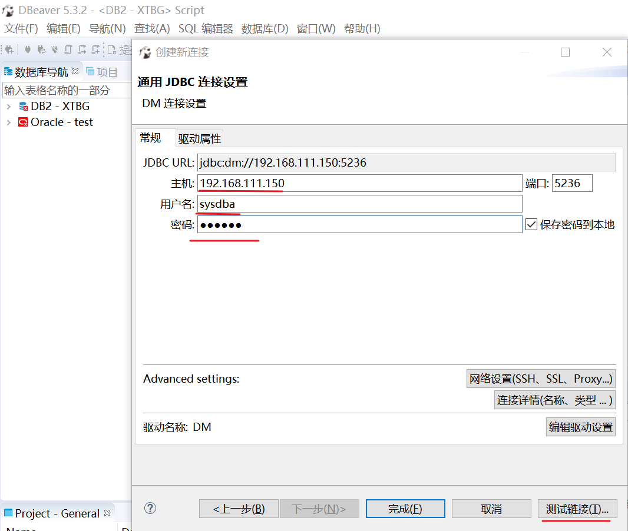Click the 数据库导航 database stack icon
The width and height of the screenshot is (628, 531).
coord(8,72)
